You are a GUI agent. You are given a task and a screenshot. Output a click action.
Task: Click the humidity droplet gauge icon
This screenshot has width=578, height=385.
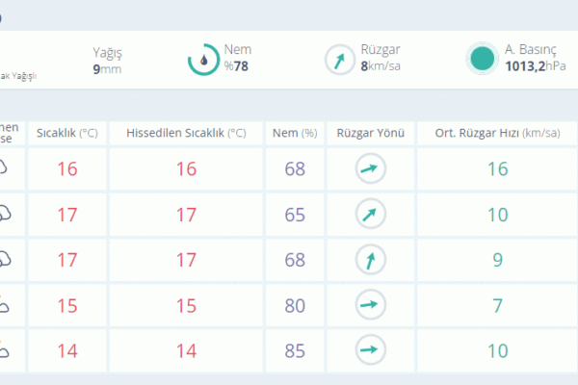[203, 60]
